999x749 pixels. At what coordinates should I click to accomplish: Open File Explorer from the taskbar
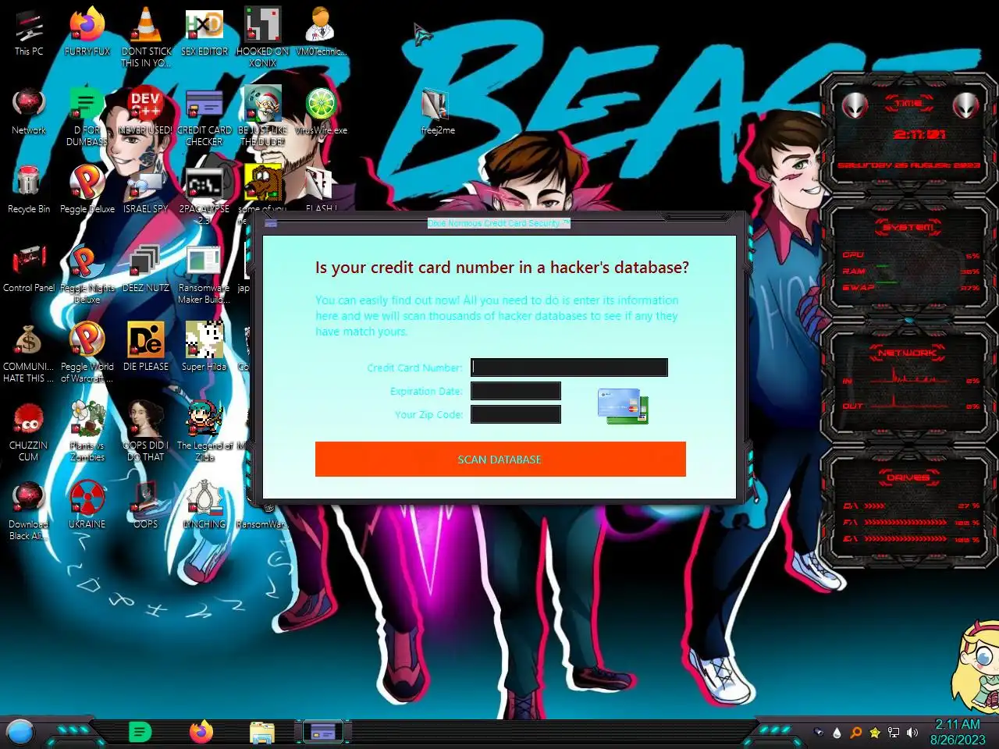click(262, 732)
